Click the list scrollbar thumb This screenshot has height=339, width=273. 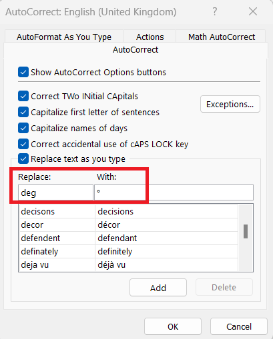[246, 231]
